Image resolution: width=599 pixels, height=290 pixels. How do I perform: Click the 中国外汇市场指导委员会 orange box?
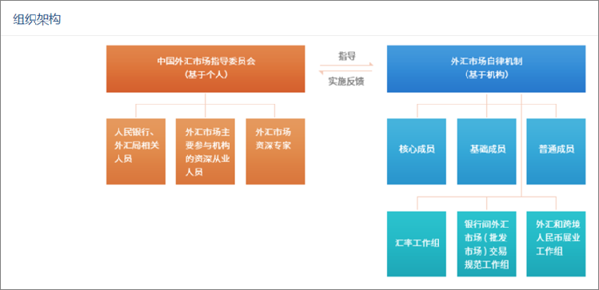206,69
